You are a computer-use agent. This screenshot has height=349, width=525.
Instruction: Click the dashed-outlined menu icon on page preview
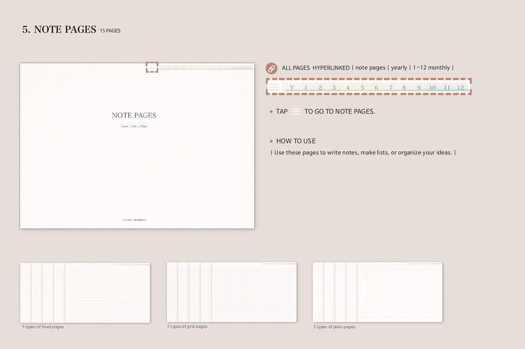[x=152, y=67]
